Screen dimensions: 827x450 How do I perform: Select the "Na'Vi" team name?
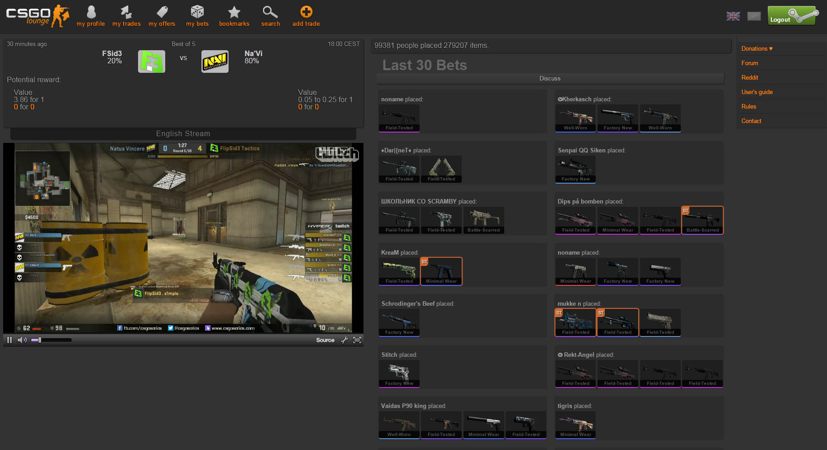click(253, 53)
